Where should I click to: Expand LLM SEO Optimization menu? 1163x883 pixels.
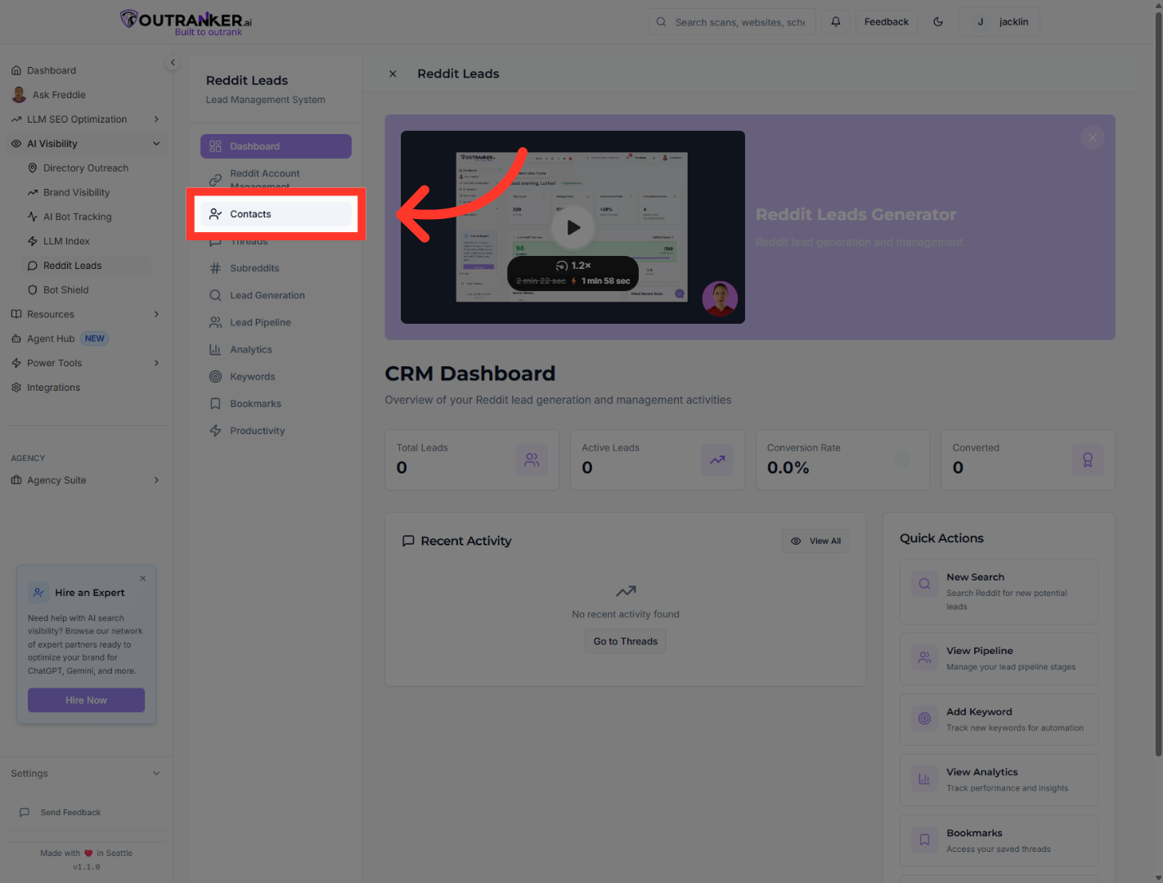click(86, 119)
